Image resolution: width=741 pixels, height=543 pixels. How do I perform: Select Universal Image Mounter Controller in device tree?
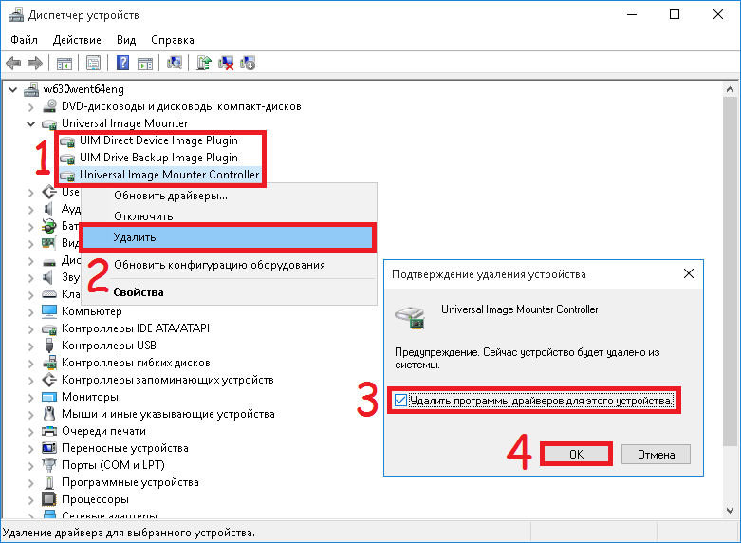pos(169,175)
